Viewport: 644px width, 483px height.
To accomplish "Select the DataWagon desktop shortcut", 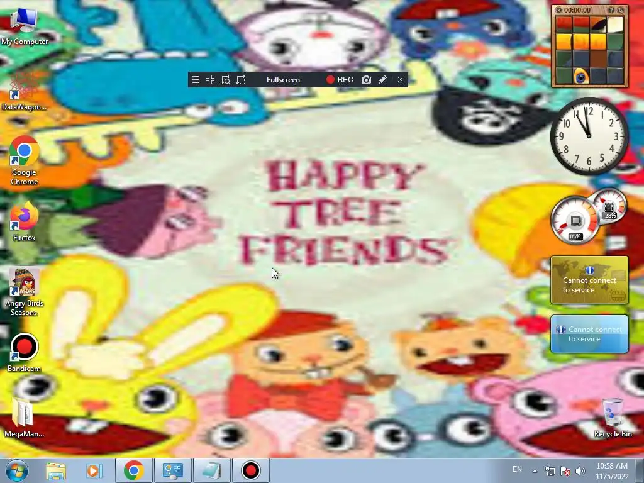I will 25,92.
